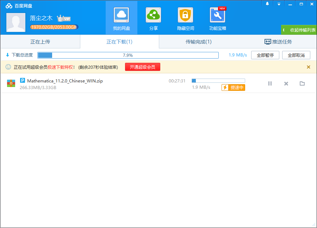Open the Push Tasks (推送任务) tab

pos(278,42)
